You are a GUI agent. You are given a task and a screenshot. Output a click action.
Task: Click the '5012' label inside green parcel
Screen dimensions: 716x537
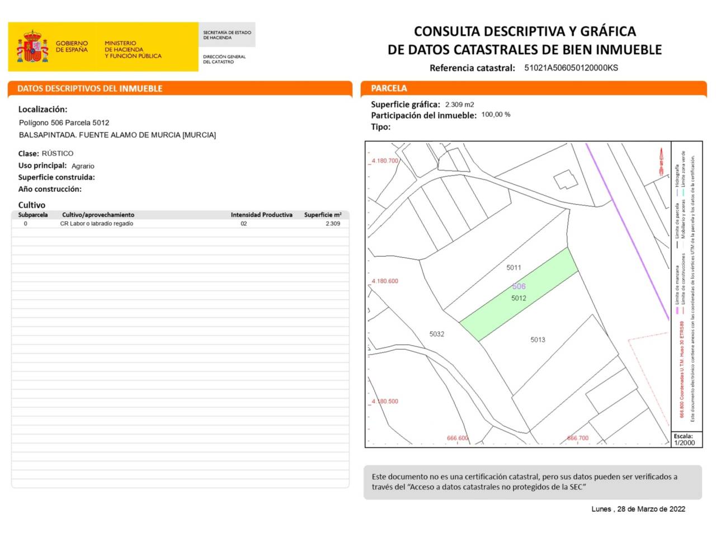tap(519, 298)
